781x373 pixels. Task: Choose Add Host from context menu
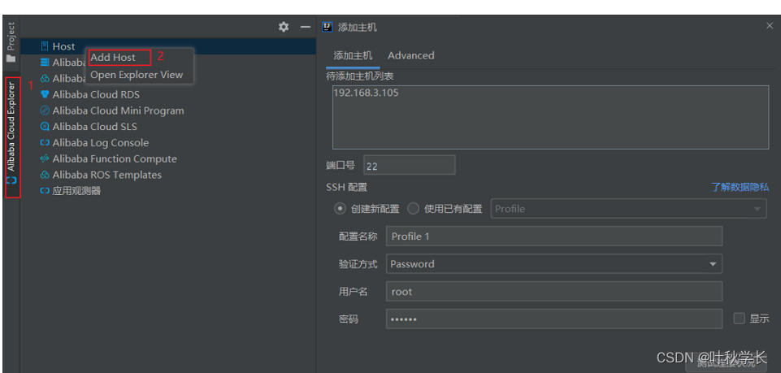pyautogui.click(x=113, y=57)
